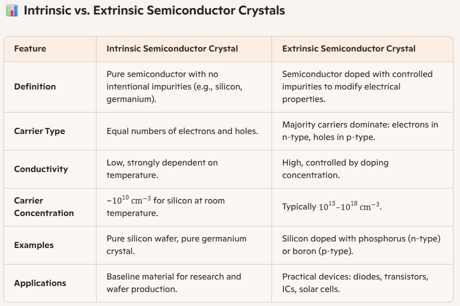Click the silicon room-temperature concentration cell
This screenshot has width=460, height=306.
165,206
